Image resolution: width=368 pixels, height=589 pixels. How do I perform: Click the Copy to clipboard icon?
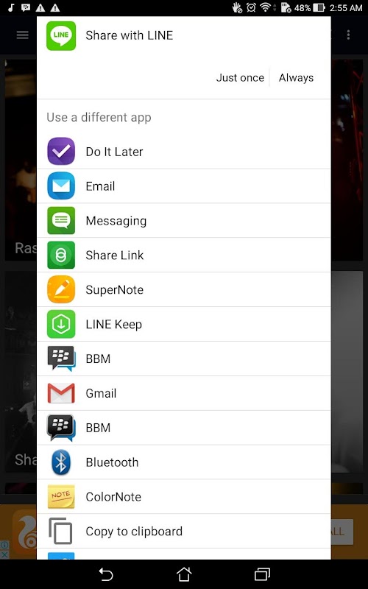[x=60, y=531]
